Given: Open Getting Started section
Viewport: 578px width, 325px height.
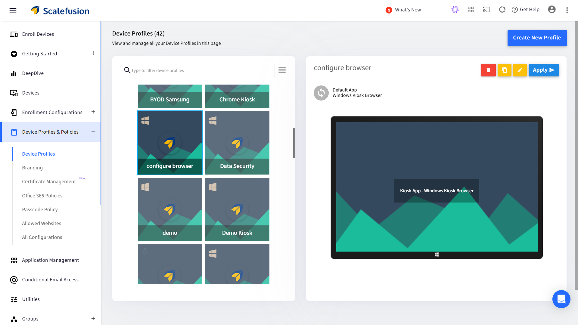Looking at the screenshot, I should 39,54.
